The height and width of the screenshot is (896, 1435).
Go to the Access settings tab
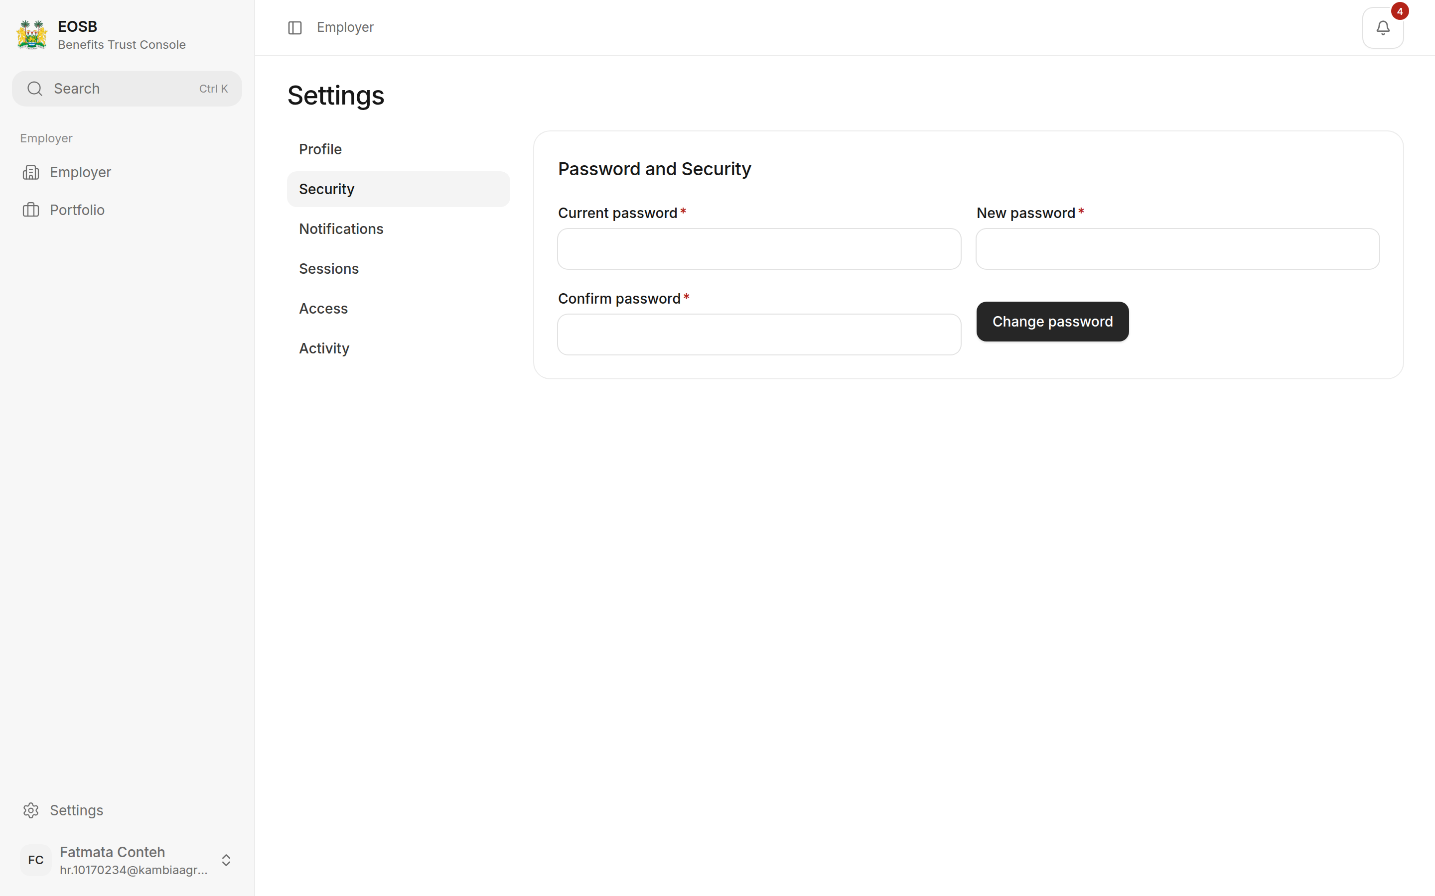click(399, 309)
